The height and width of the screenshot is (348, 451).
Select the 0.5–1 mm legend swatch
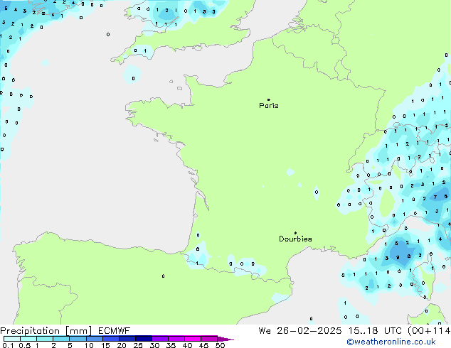point(28,339)
